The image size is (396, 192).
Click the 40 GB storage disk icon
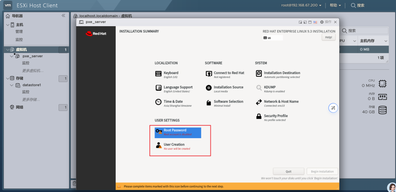point(382,110)
